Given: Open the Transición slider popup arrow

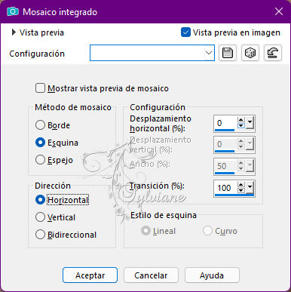Looking at the screenshot, I should coord(250,187).
